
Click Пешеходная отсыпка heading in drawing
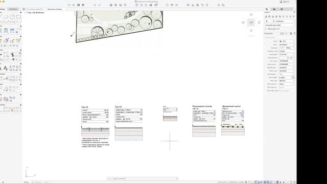tap(202, 106)
